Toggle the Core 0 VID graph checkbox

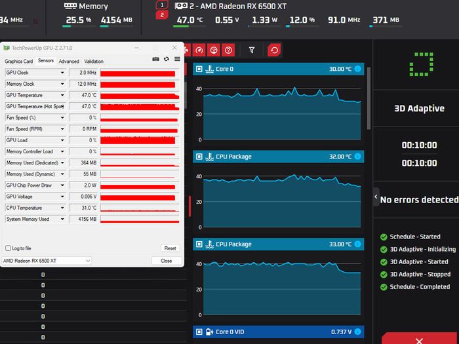tap(199, 332)
